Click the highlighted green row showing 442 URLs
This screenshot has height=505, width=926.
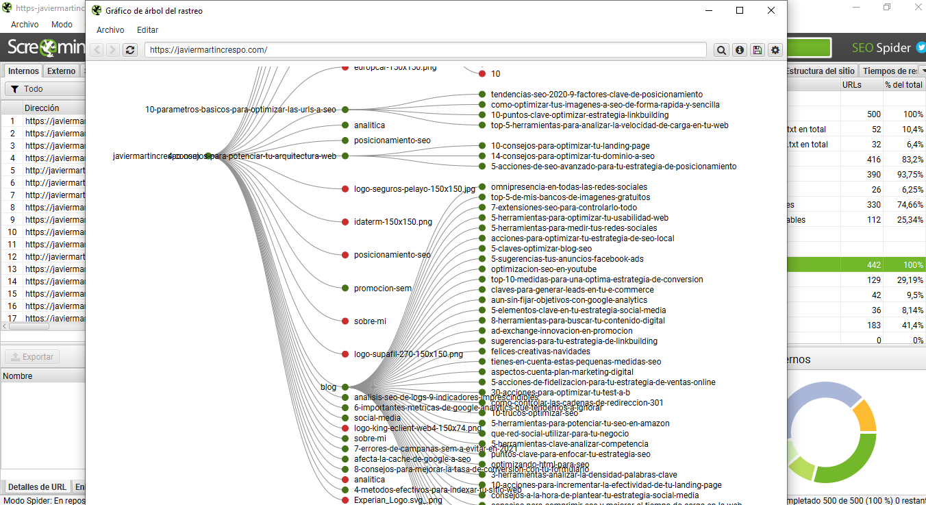pos(856,264)
